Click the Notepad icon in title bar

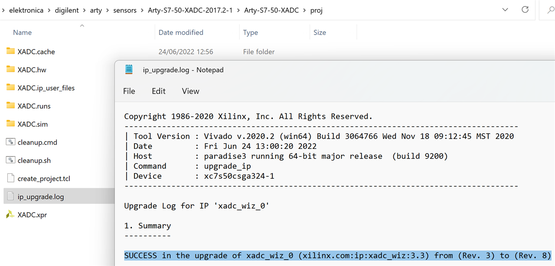point(129,70)
